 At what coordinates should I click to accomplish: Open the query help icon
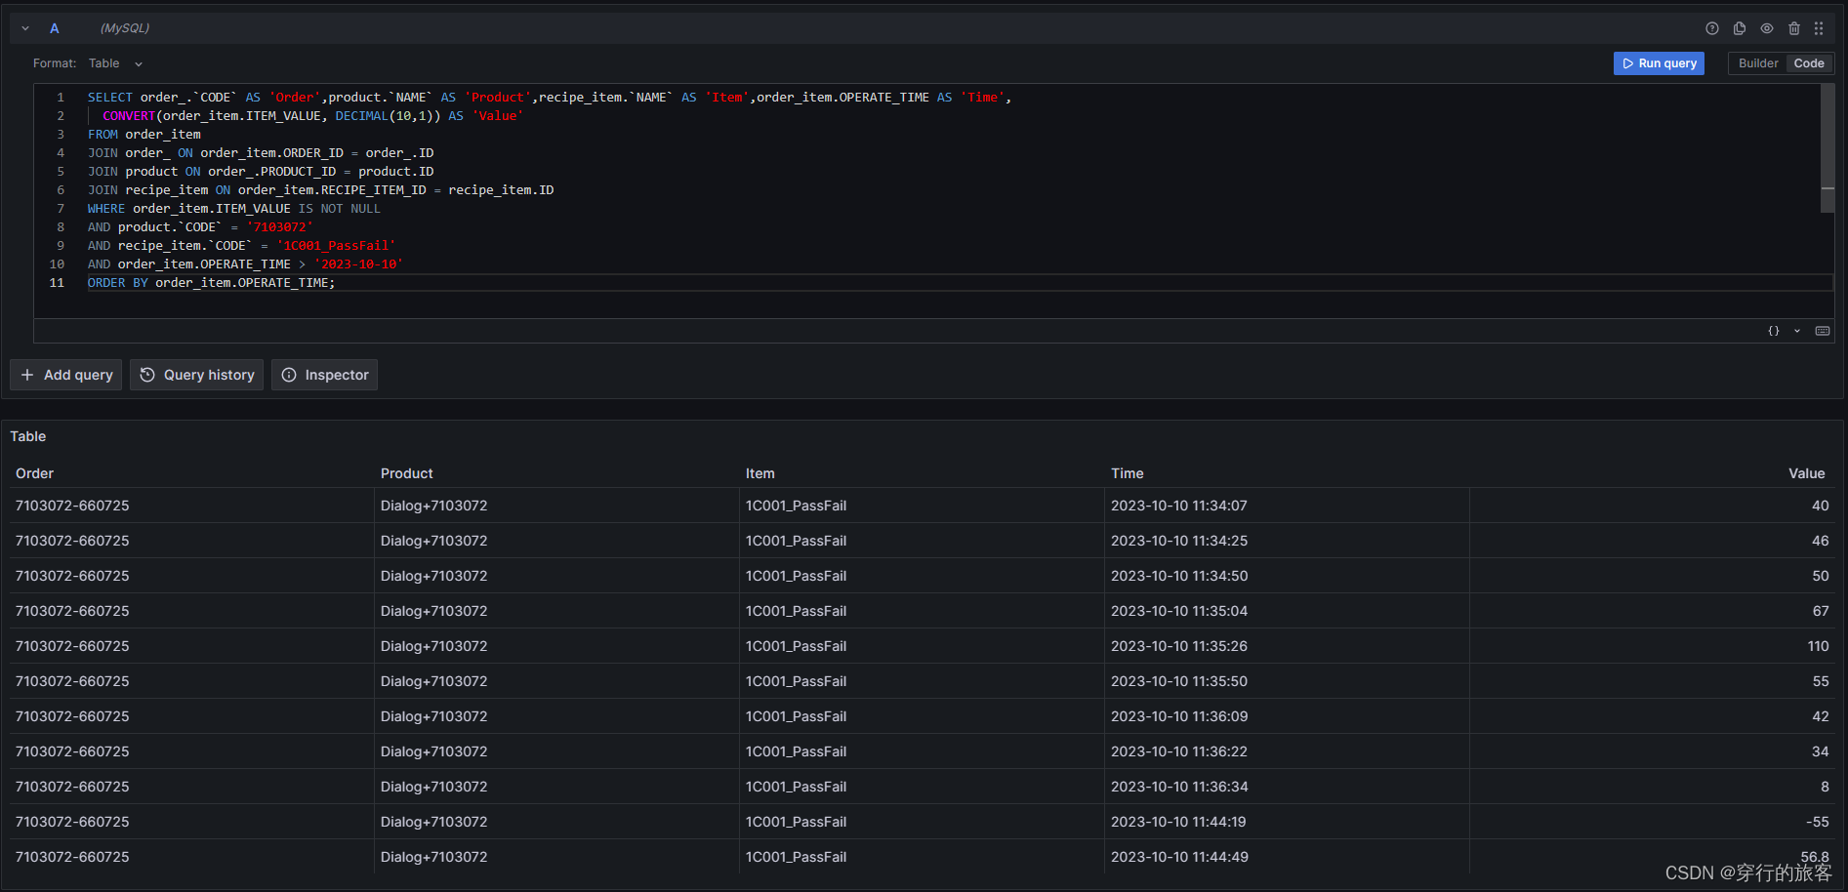tap(1711, 28)
